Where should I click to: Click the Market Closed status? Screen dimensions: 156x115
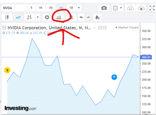point(127,27)
